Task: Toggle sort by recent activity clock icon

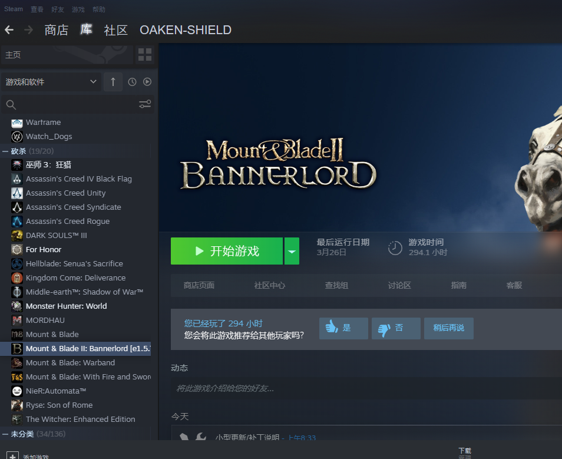Action: [133, 82]
